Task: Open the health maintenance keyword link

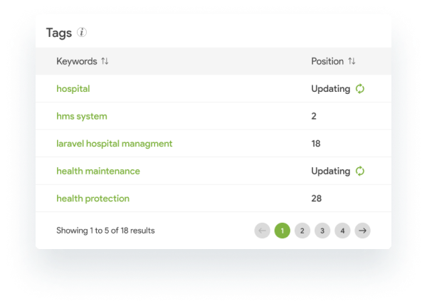Action: 98,171
